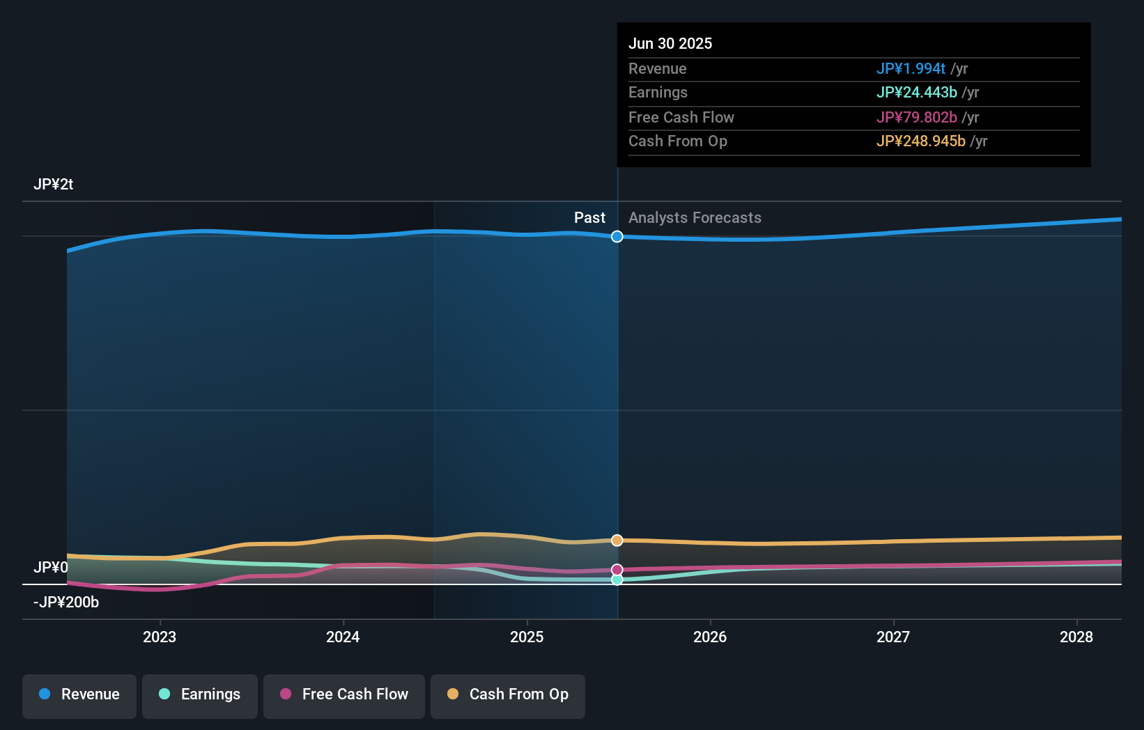Select the Cash From Op chart marker
The height and width of the screenshot is (730, 1144).
pyautogui.click(x=617, y=540)
